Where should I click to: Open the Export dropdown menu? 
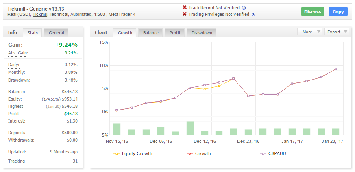click(x=337, y=32)
